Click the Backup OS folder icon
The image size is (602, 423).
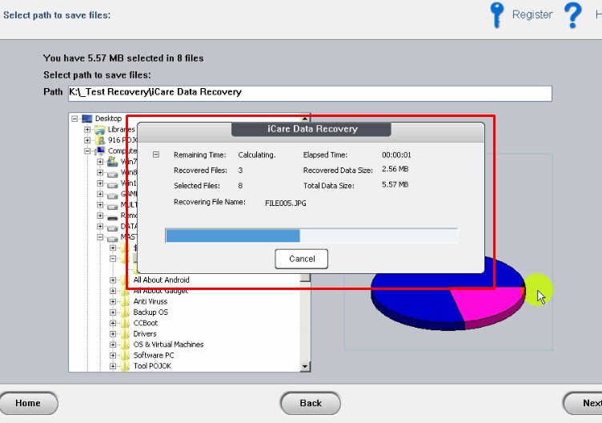coord(125,312)
